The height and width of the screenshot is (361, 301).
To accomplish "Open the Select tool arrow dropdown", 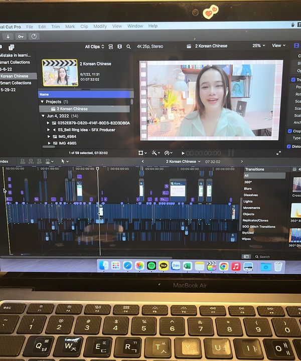I will [x=65, y=161].
